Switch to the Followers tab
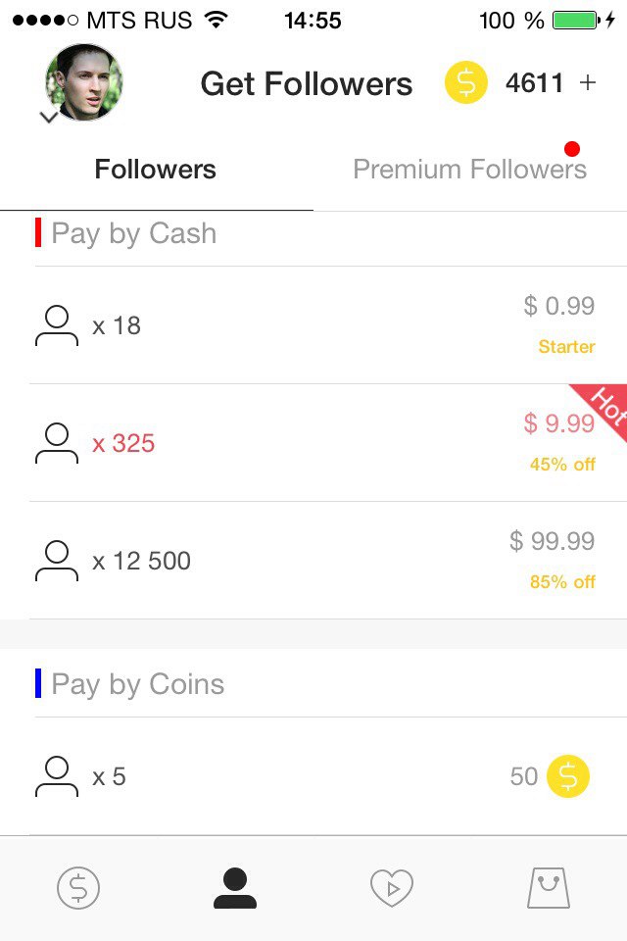Image resolution: width=627 pixels, height=941 pixels. click(x=156, y=170)
